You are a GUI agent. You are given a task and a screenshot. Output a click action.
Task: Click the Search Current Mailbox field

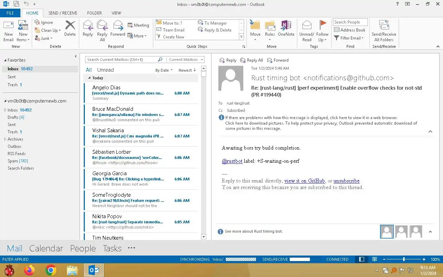121,60
